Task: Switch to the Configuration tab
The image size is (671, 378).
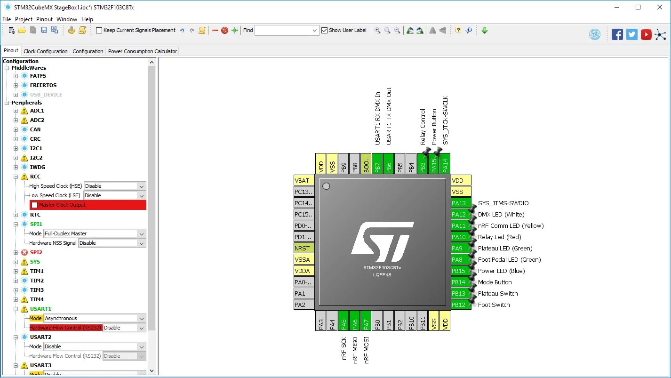Action: 88,51
